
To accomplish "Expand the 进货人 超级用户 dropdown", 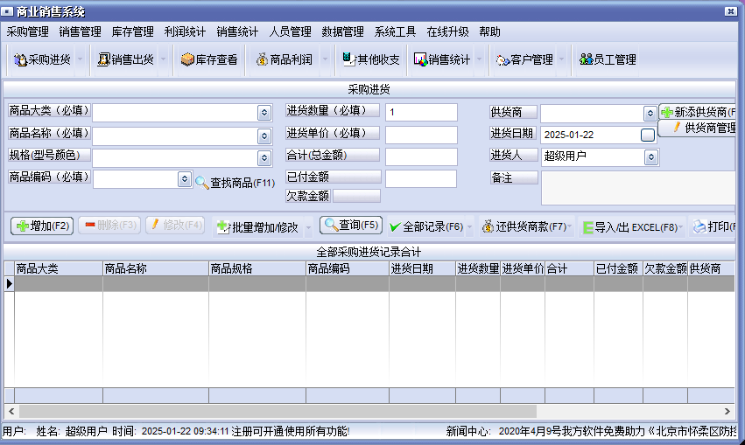I will (651, 157).
